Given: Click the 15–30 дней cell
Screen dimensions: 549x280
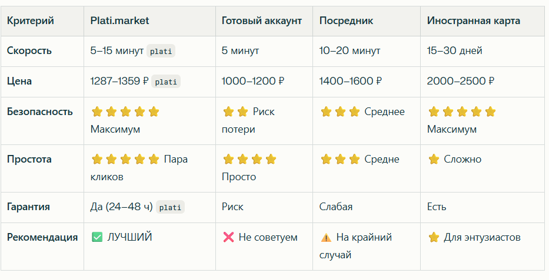Looking at the screenshot, I should [x=454, y=50].
